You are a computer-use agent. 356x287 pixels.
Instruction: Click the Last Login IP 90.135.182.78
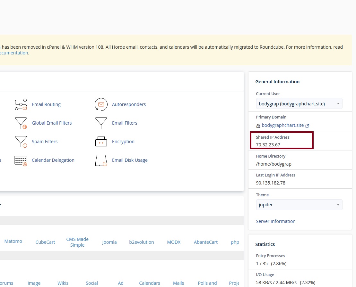tap(271, 183)
